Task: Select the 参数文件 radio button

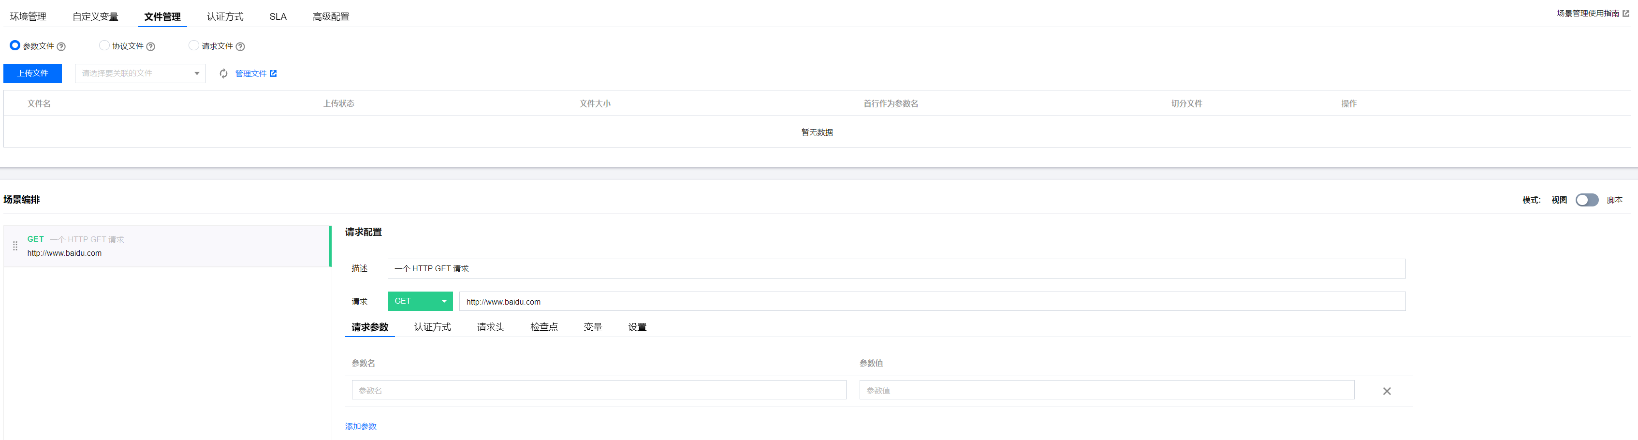Action: (15, 45)
